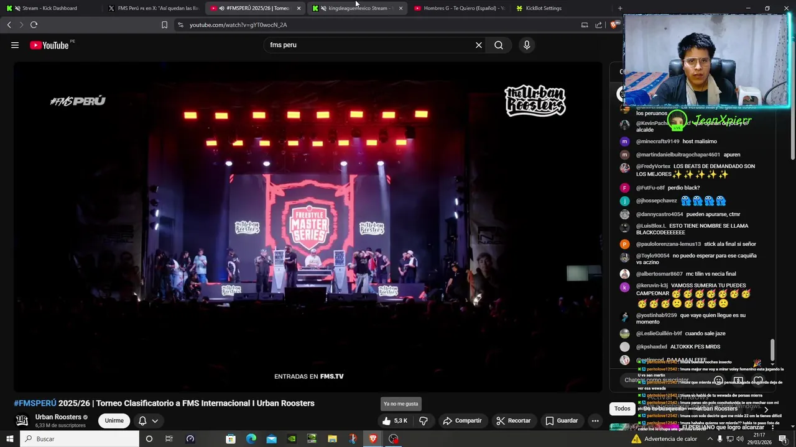The width and height of the screenshot is (796, 447).
Task: Bookmark this page with the bookmark icon
Action: [x=164, y=25]
